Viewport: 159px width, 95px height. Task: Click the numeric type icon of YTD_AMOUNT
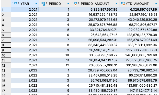click(x=123, y=4)
